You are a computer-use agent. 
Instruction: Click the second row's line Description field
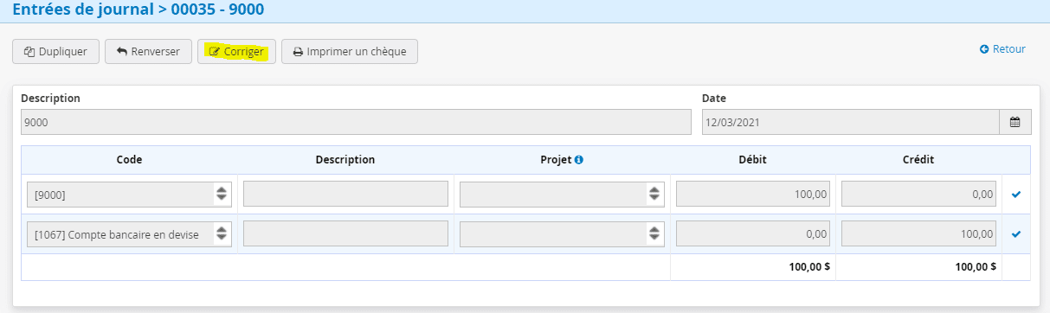pos(345,233)
